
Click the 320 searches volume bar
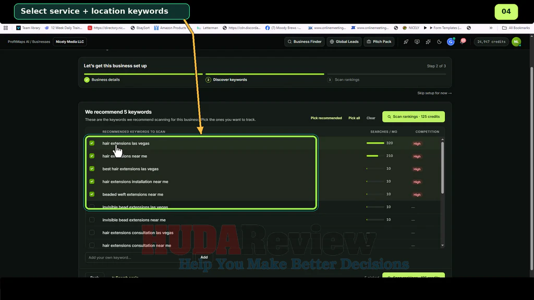tap(375, 143)
